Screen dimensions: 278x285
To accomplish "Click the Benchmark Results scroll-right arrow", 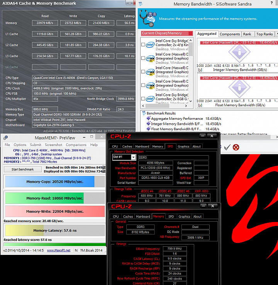I will pyautogui.click(x=276, y=137).
